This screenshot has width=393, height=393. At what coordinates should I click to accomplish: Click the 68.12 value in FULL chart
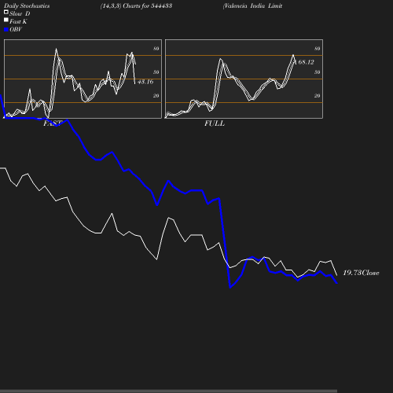click(x=306, y=62)
